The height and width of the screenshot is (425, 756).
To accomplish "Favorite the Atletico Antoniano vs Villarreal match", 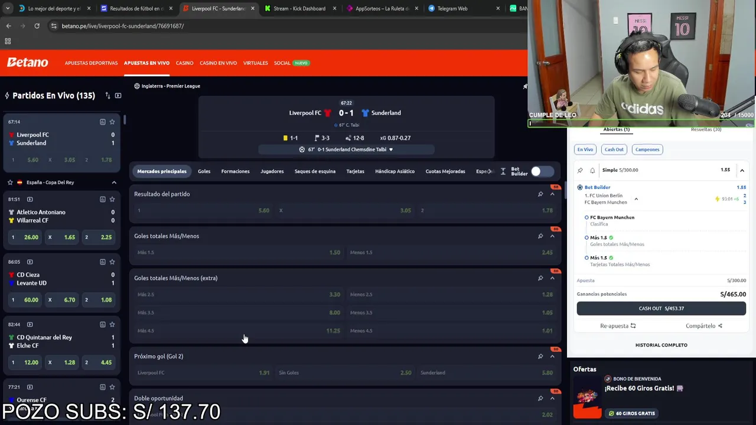I will pos(112,199).
